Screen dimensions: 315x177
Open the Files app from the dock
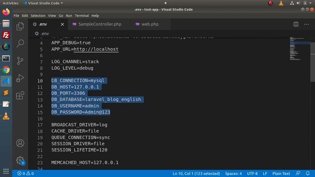tap(6, 24)
